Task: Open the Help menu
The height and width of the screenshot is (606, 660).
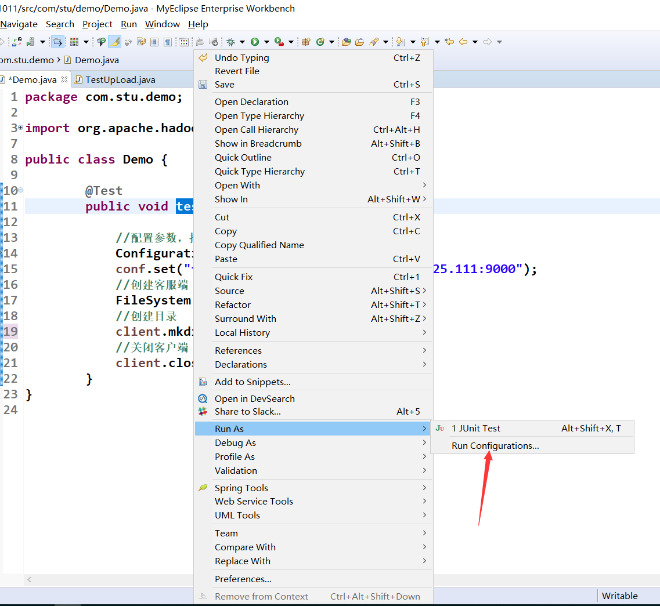Action: [198, 24]
